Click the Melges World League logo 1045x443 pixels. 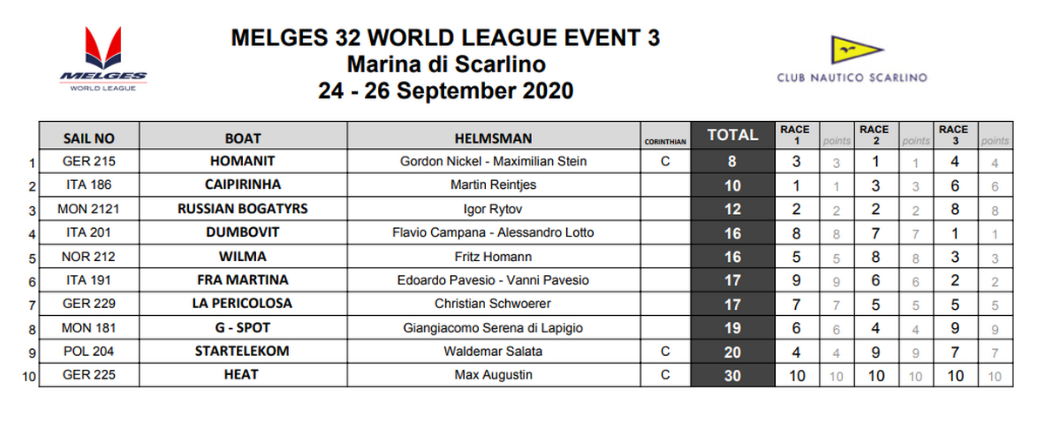coord(103,58)
